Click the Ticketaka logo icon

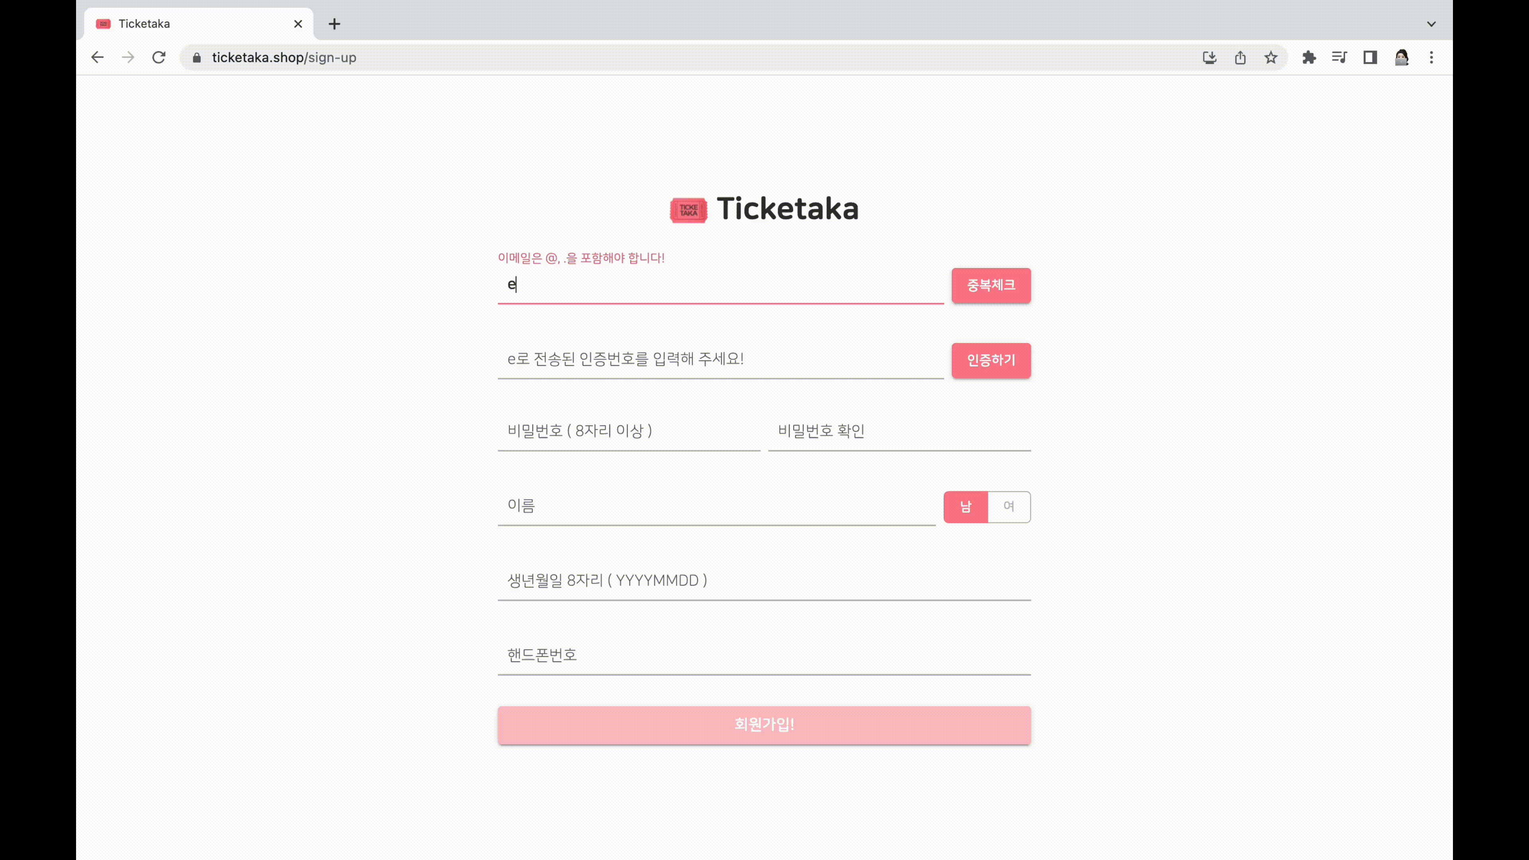[x=688, y=210]
